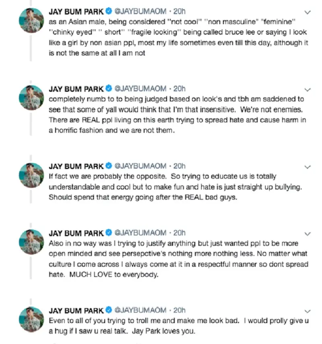This screenshot has width=322, height=344.
Task: Expand chevron menu on the 'Also in no way' tweet
Action: coord(308,234)
